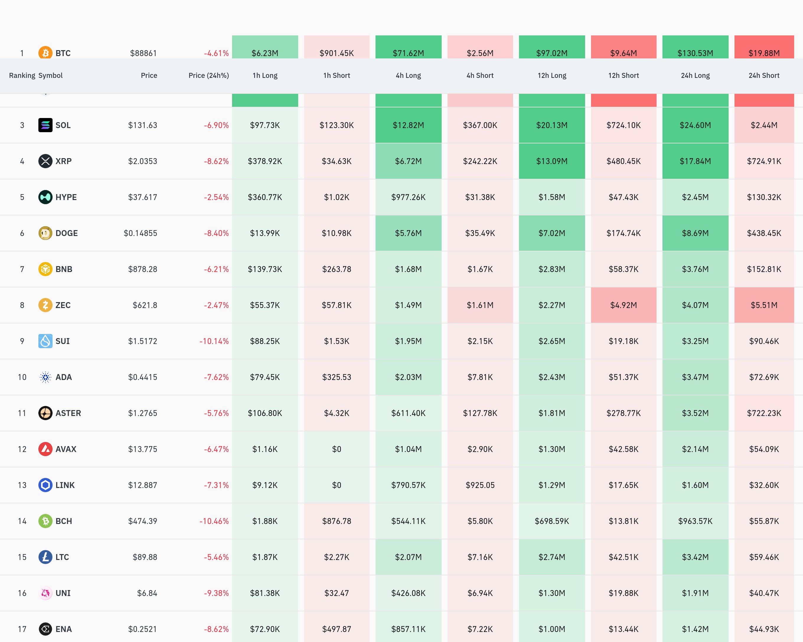Open the ASTER symbol link
803x642 pixels.
(x=68, y=413)
